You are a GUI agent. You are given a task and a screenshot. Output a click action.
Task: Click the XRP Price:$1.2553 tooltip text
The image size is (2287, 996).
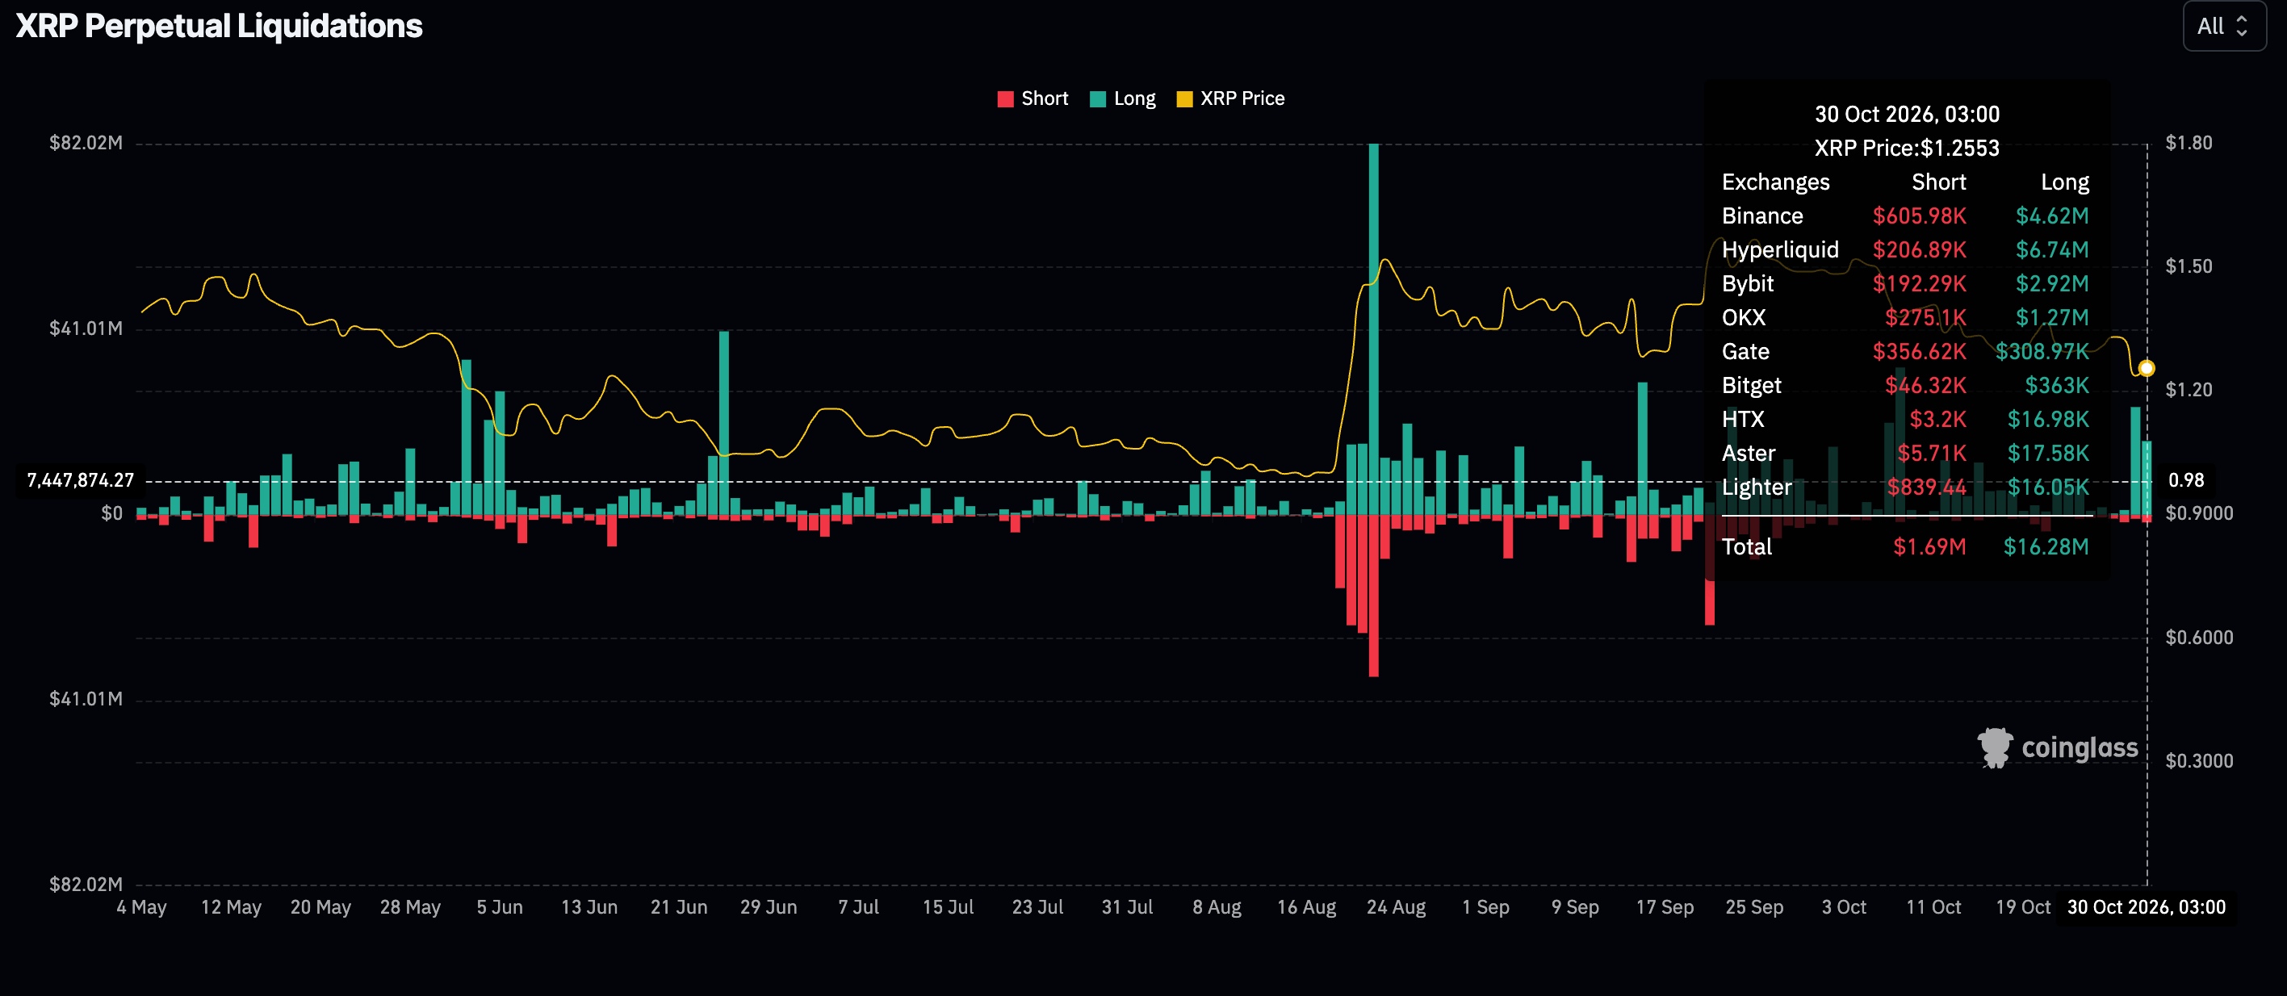[x=1906, y=149]
